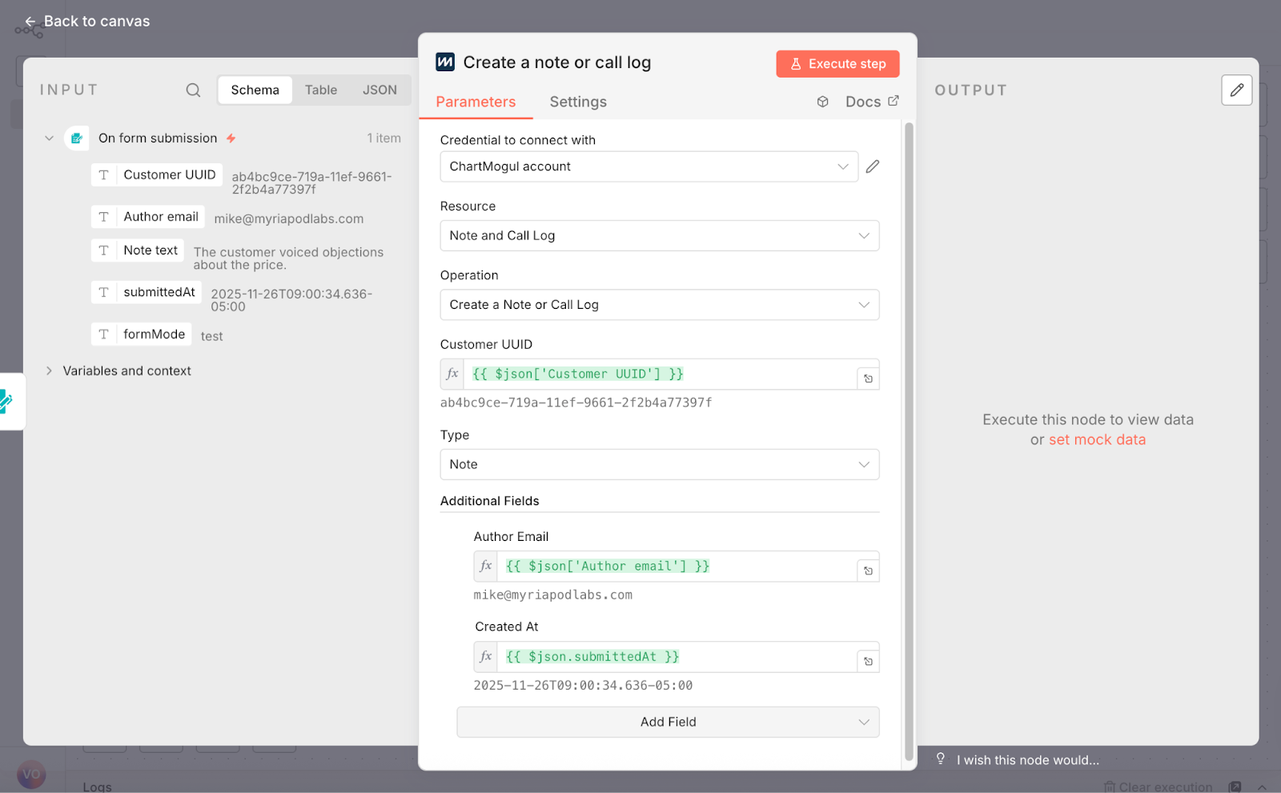Click the Clear execution trash icon

pyautogui.click(x=1110, y=786)
